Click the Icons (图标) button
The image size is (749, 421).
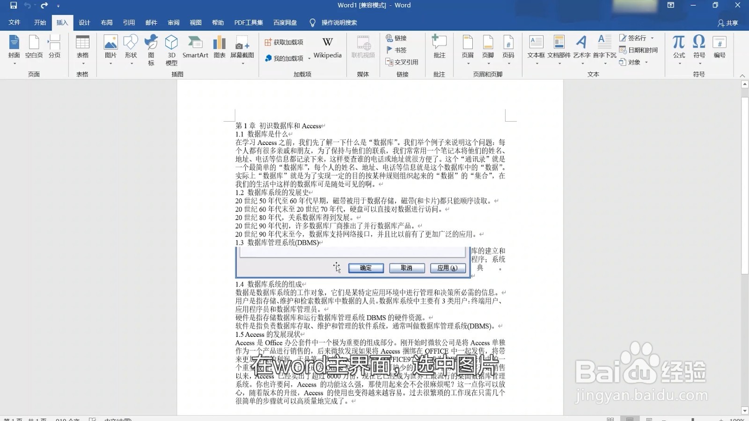(x=151, y=50)
